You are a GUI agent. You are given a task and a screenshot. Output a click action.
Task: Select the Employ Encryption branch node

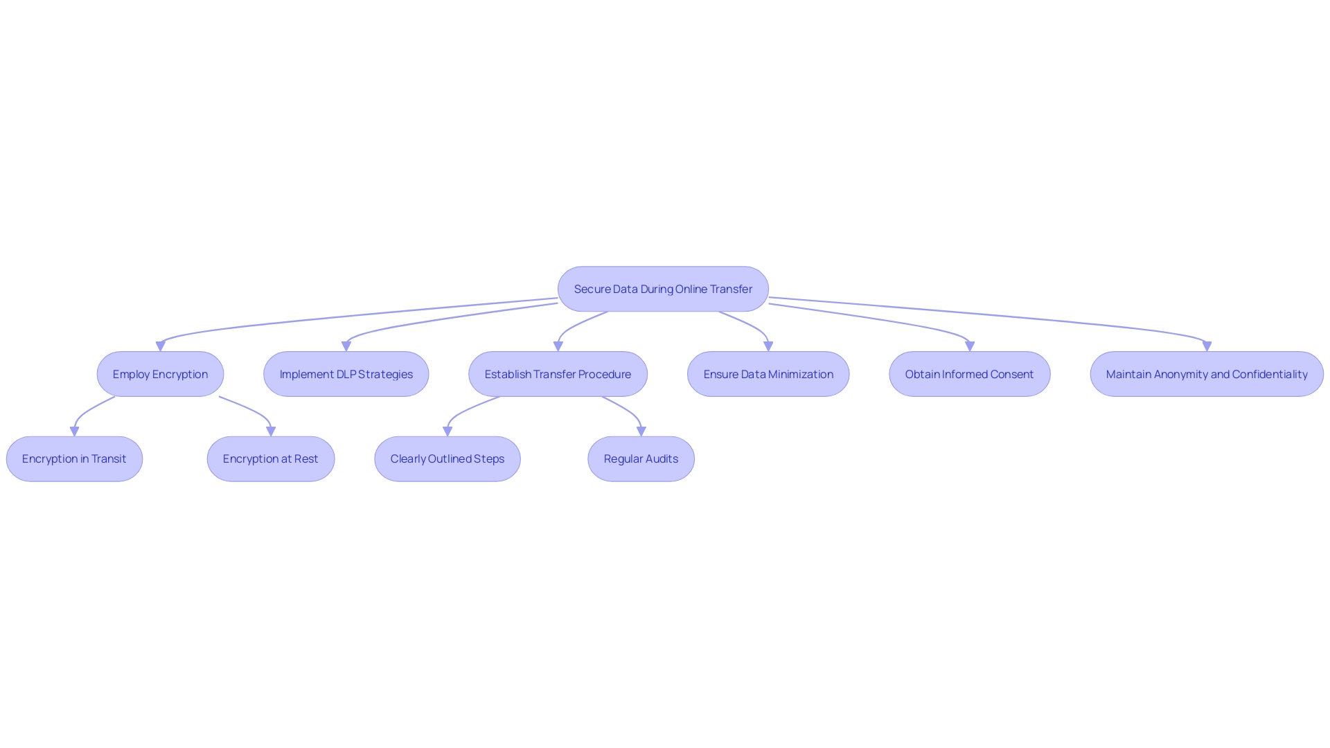coord(160,373)
